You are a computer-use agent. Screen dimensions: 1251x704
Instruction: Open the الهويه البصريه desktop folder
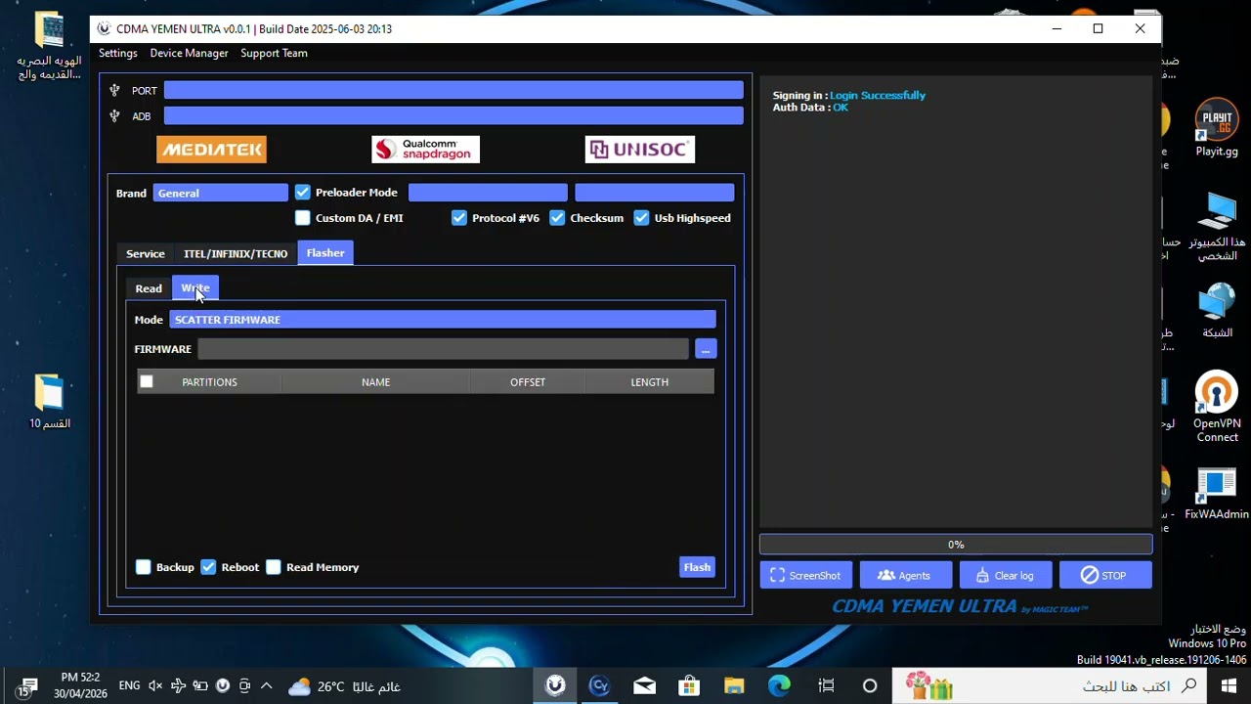point(49,46)
